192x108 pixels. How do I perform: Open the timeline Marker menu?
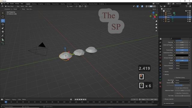24,99
